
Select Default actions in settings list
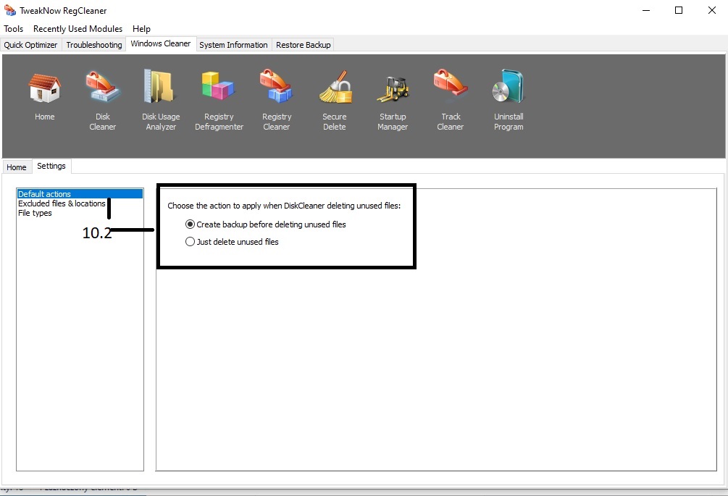[80, 194]
